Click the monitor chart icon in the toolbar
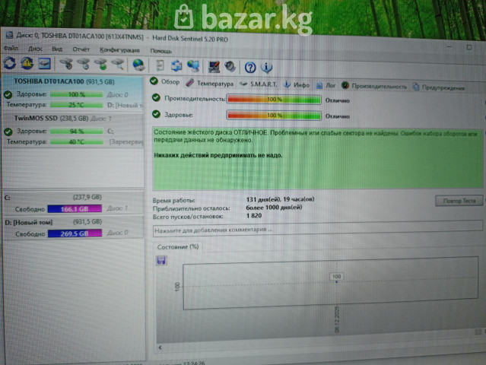Viewport: 486px width, 365px height. (x=44, y=63)
